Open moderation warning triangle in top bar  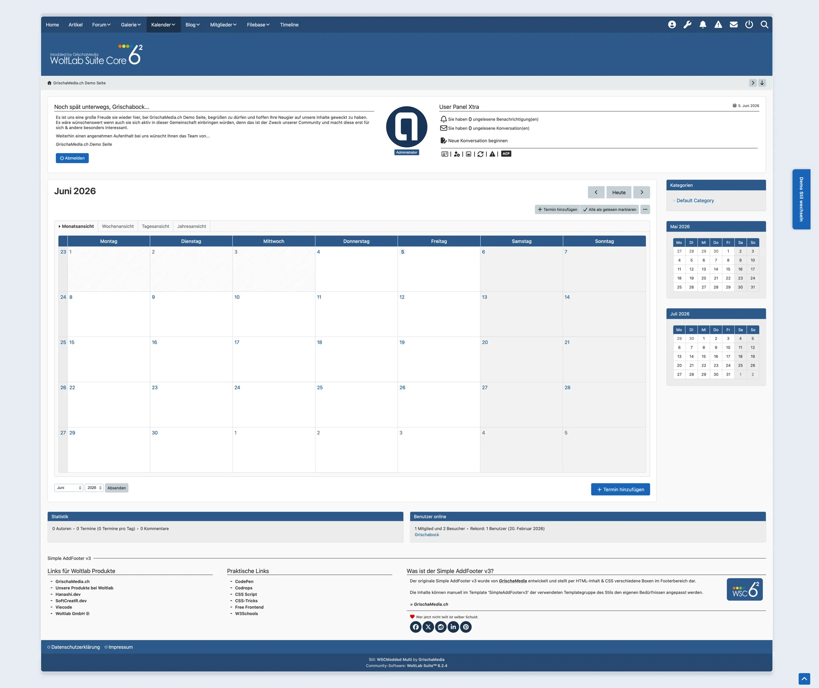[718, 24]
